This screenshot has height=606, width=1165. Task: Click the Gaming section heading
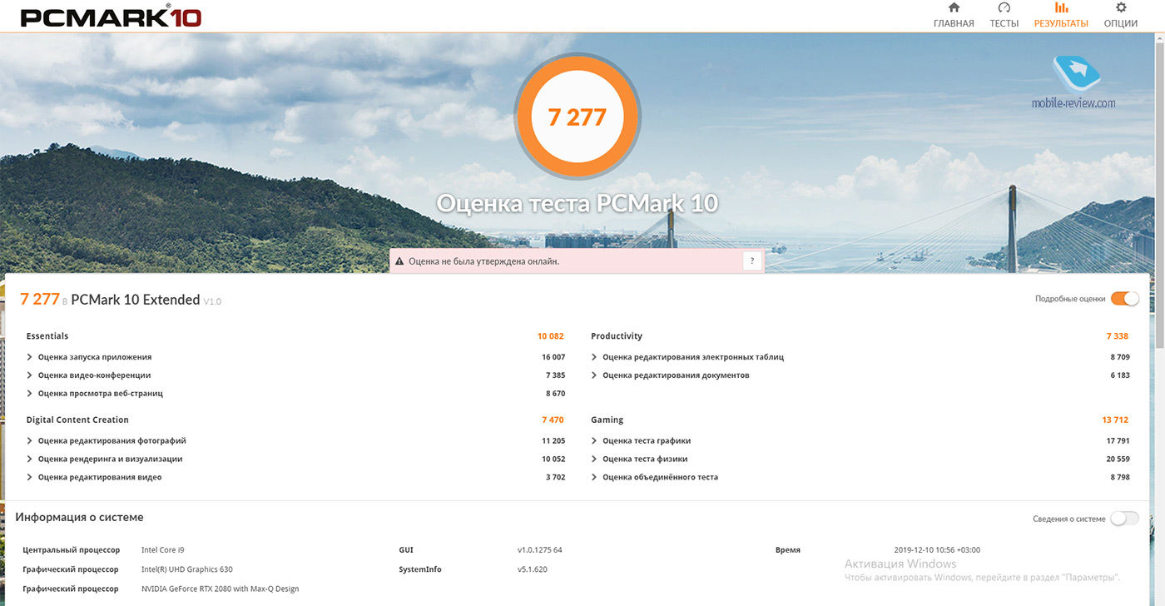[607, 420]
